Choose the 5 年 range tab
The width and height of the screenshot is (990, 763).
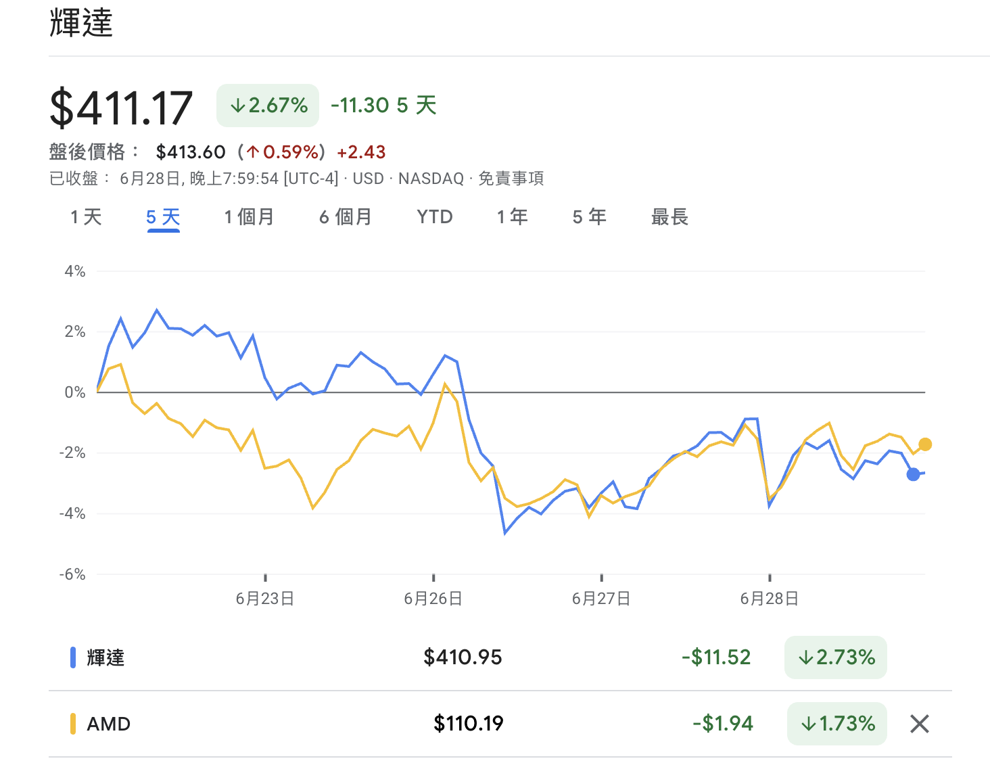coord(589,217)
